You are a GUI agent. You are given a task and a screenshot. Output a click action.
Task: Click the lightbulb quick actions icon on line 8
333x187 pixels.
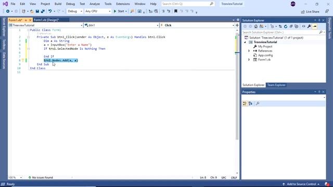23,60
